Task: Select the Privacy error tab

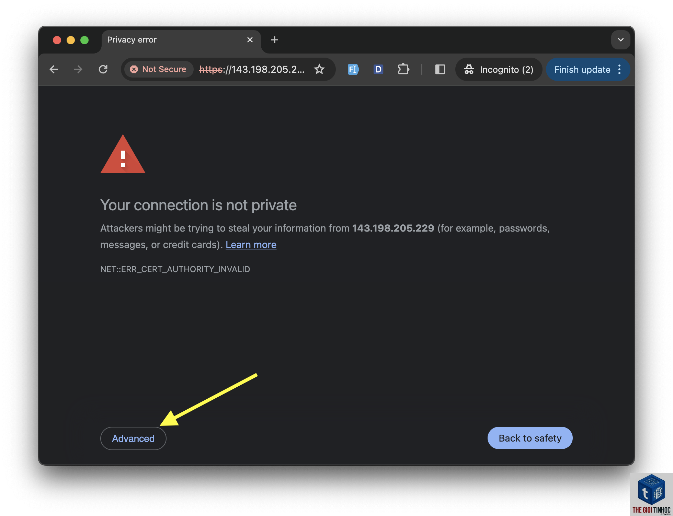Action: [x=181, y=40]
